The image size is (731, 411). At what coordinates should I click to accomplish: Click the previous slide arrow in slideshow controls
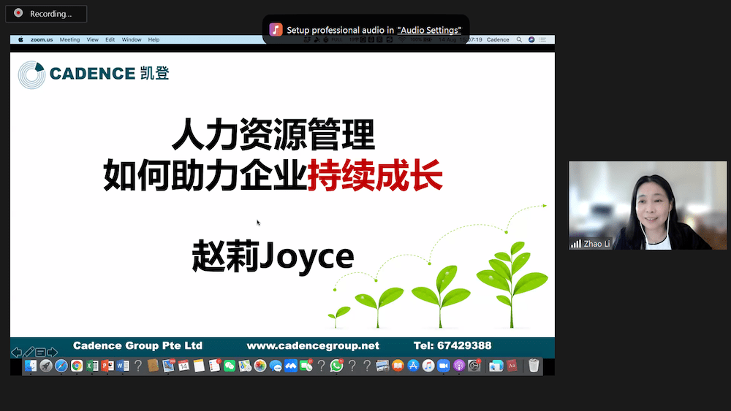click(16, 353)
